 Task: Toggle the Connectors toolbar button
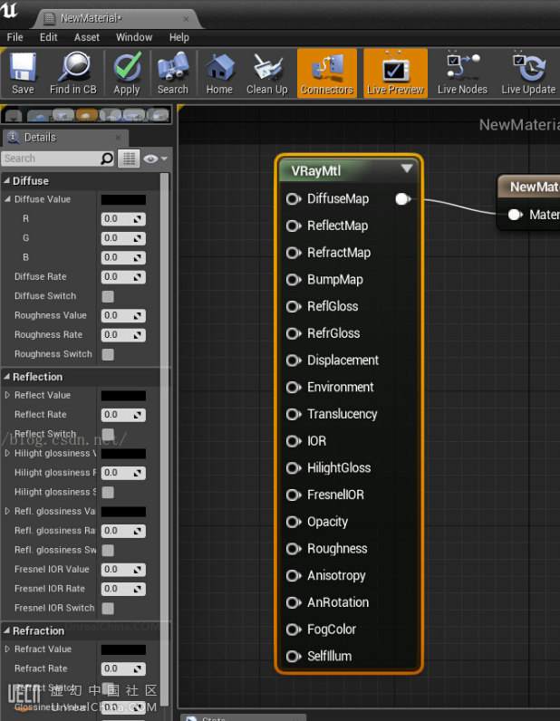327,72
